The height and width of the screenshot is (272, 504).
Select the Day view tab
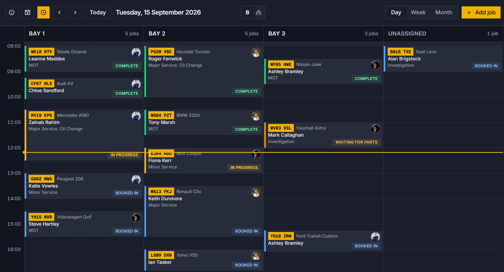click(x=396, y=12)
